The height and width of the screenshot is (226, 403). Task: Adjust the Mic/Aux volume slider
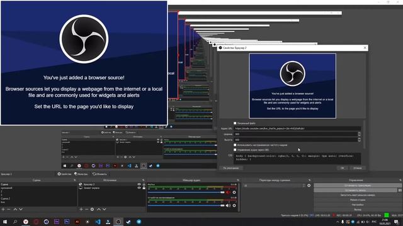(186, 192)
